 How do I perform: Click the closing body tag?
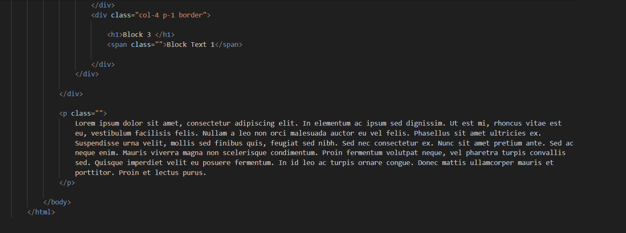(x=57, y=202)
